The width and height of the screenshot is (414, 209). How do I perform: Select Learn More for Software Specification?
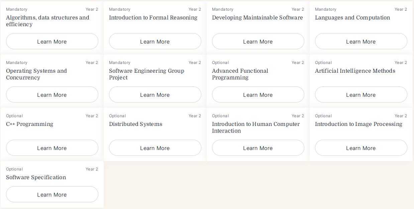[52, 194]
